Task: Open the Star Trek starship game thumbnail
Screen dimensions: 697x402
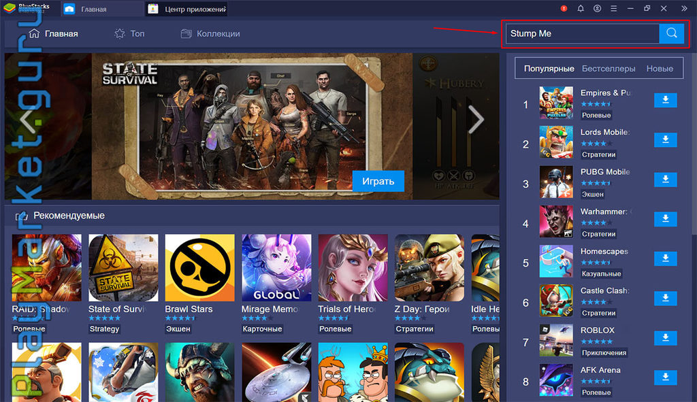Action: pos(276,372)
